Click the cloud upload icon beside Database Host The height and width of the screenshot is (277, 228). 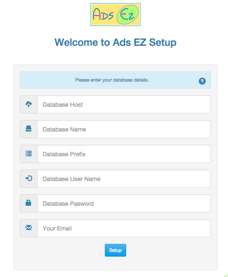click(x=29, y=104)
